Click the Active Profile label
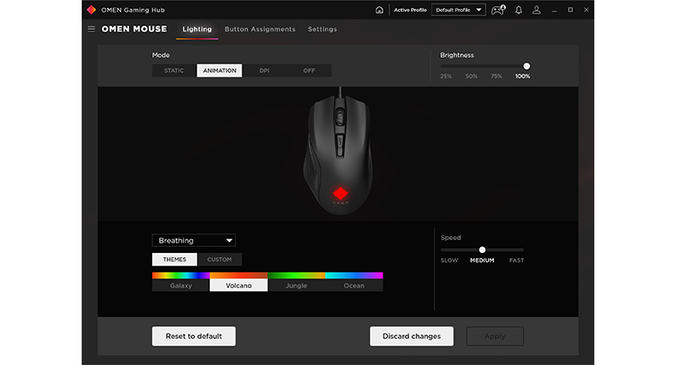 [410, 10]
